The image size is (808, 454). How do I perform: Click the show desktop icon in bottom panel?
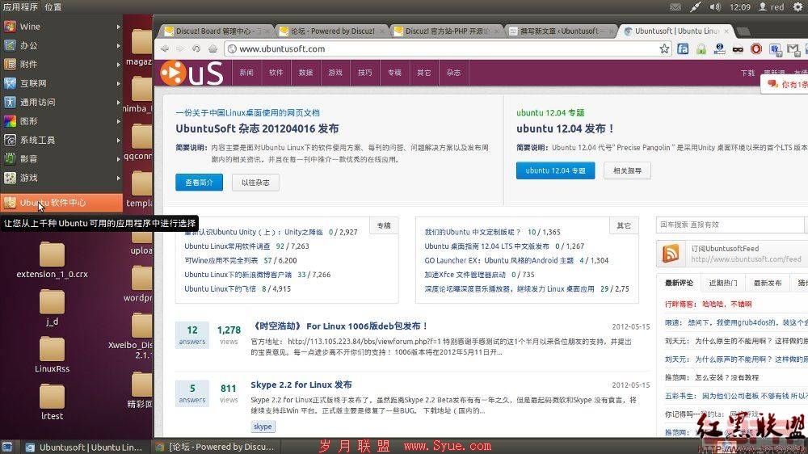pyautogui.click(x=6, y=447)
